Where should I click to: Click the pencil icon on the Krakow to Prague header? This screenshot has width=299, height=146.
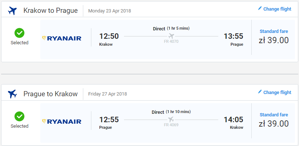click(x=260, y=8)
